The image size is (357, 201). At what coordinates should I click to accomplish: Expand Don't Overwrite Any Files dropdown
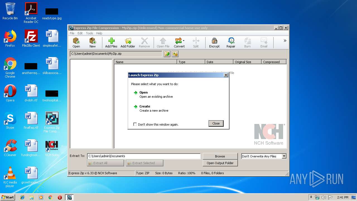point(284,156)
